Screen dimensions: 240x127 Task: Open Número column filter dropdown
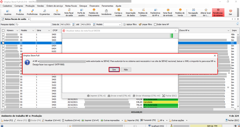coord(17,31)
